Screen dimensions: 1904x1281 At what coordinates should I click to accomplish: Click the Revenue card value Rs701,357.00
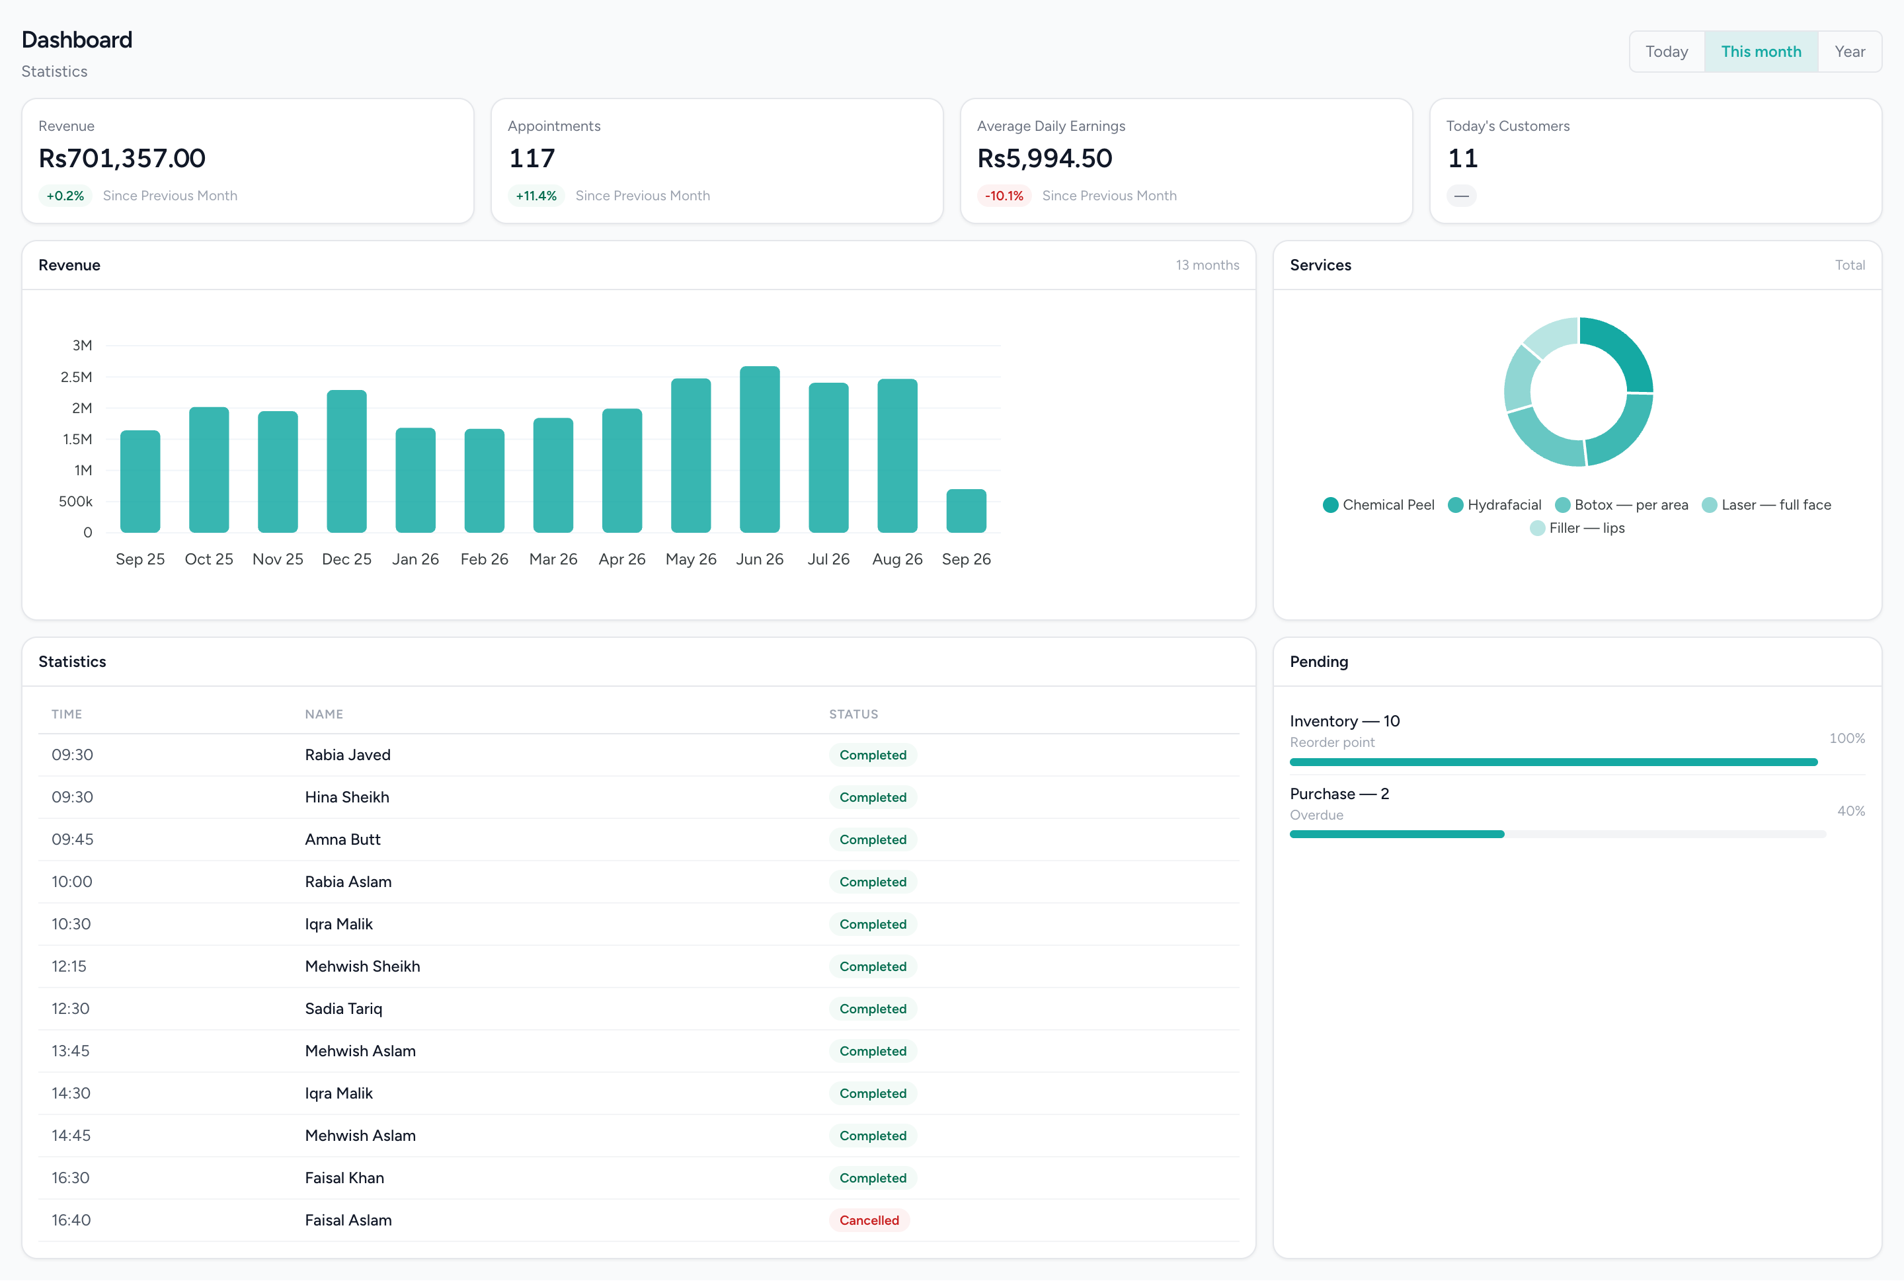click(122, 159)
